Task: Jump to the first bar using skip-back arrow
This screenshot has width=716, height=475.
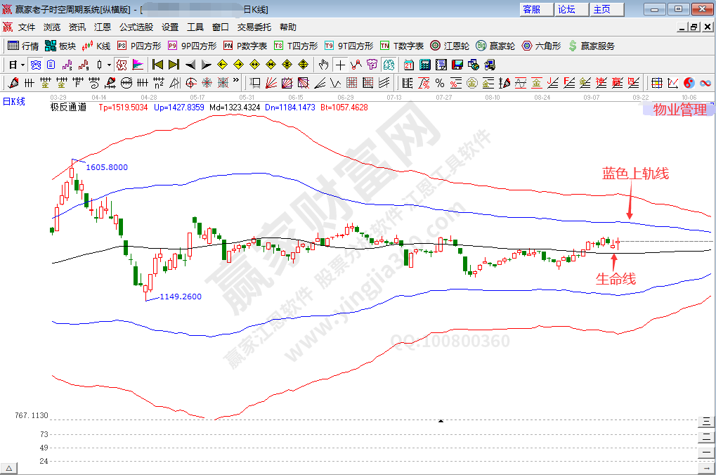Action: [157, 65]
